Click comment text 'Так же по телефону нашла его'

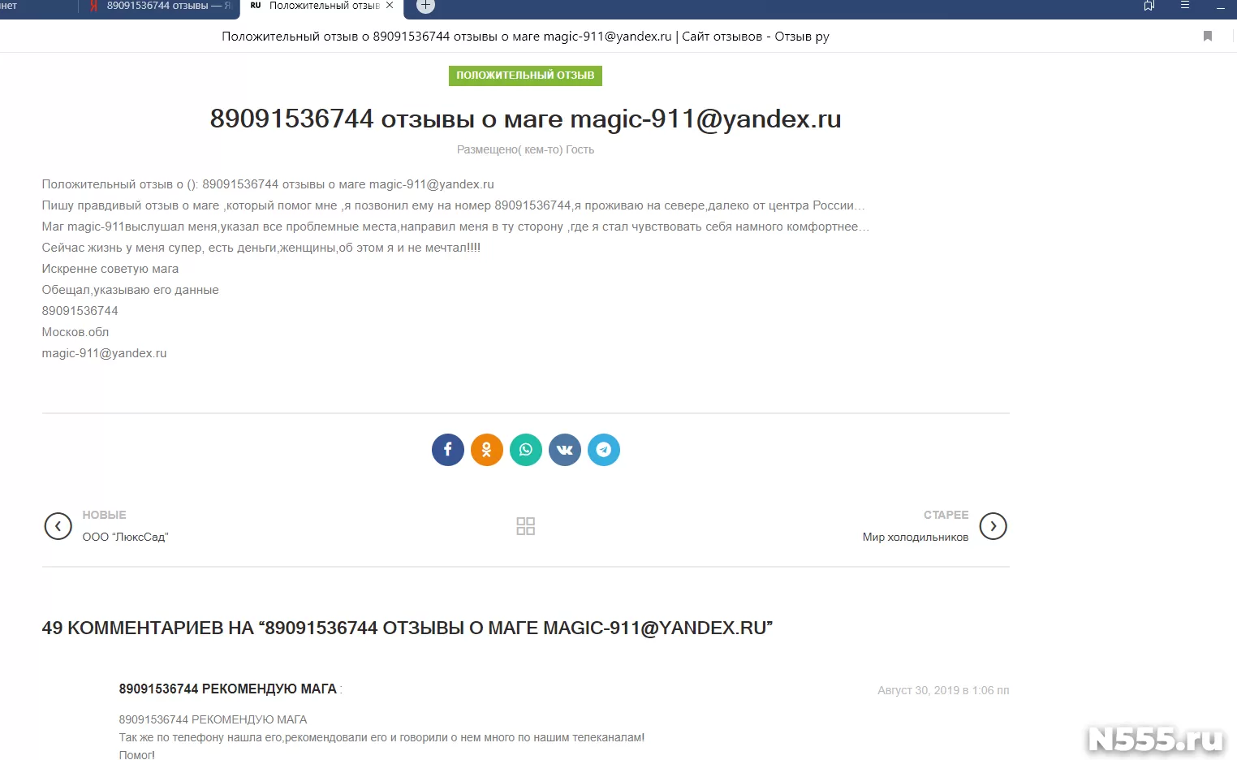381,737
